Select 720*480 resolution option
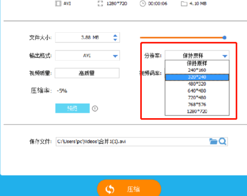 (197, 98)
